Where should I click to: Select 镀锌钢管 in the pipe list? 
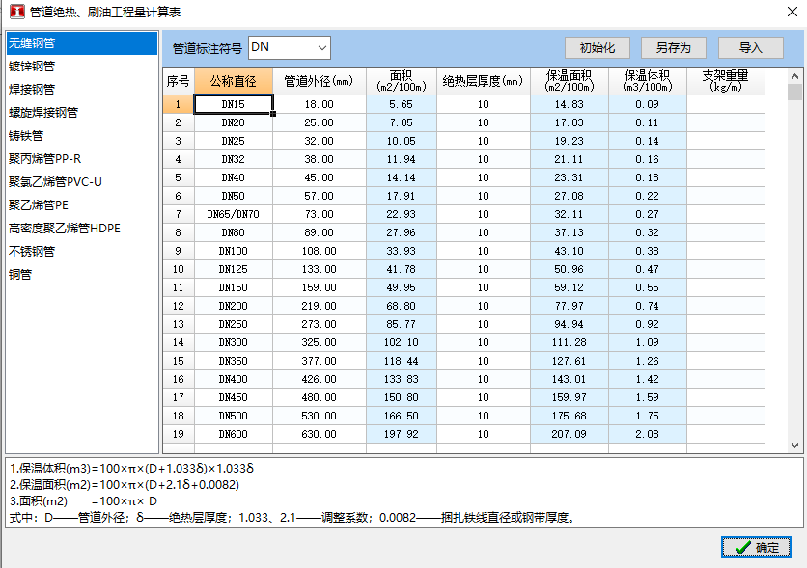32,67
